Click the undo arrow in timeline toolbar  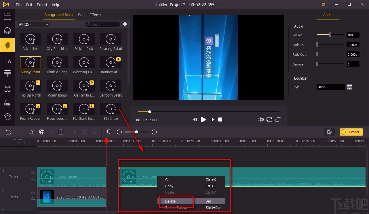pos(8,132)
